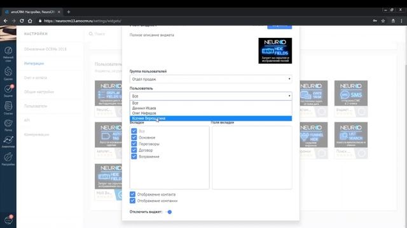The image size is (407, 228).
Task: Uncheck the Договор tab checkbox
Action: (x=134, y=150)
